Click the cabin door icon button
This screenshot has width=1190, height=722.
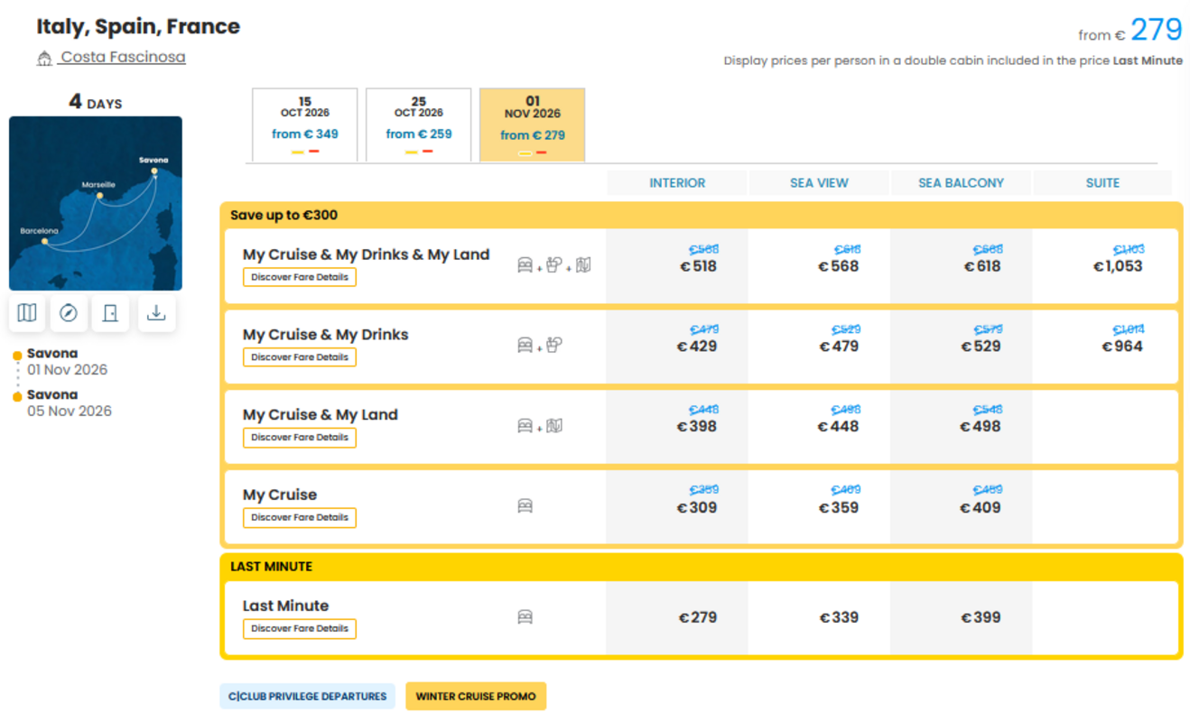[111, 313]
